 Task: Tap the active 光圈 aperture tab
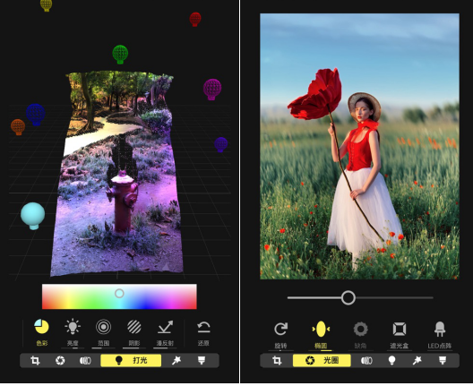coord(322,360)
